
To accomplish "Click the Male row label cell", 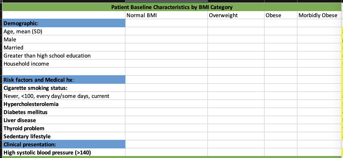I will pyautogui.click(x=64, y=40).
